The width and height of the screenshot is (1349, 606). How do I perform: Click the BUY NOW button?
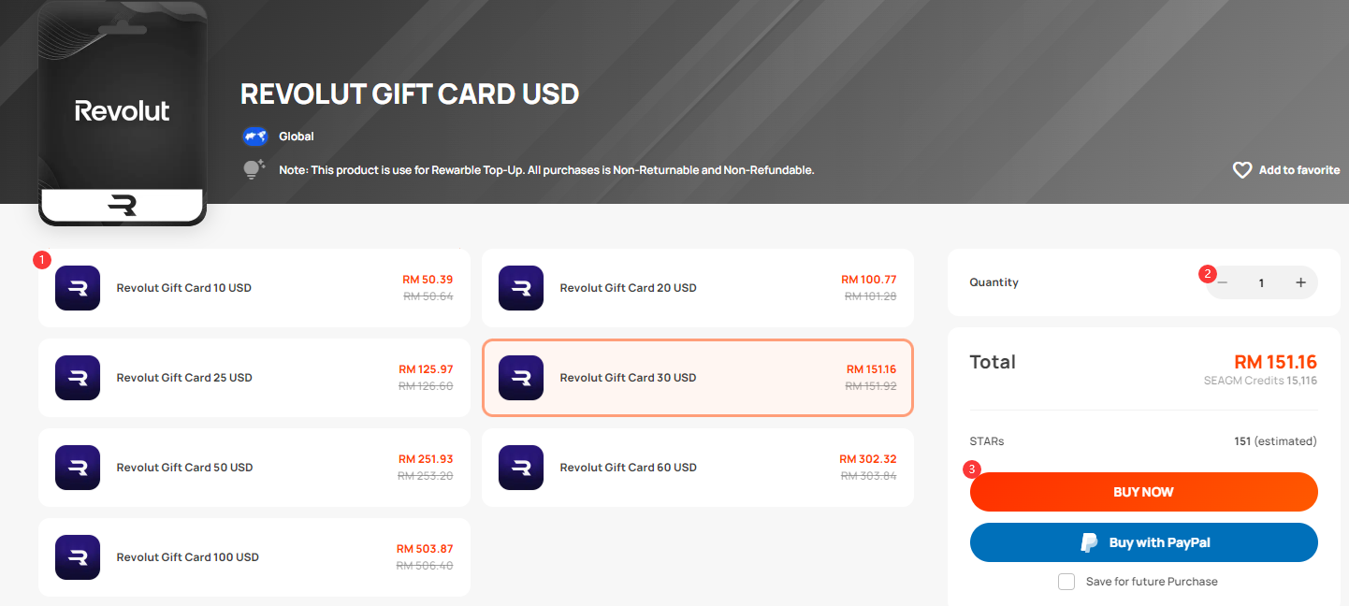pyautogui.click(x=1143, y=492)
